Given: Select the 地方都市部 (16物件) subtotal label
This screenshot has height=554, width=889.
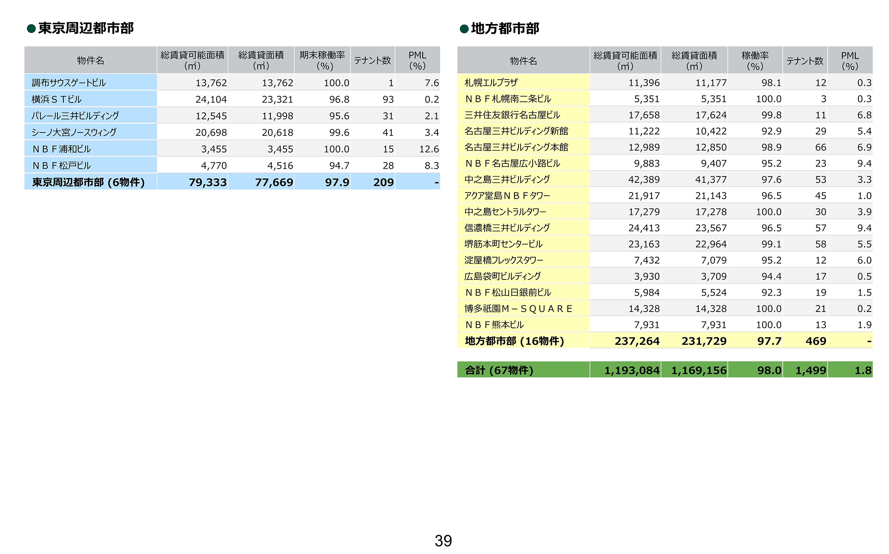Looking at the screenshot, I should (x=515, y=341).
